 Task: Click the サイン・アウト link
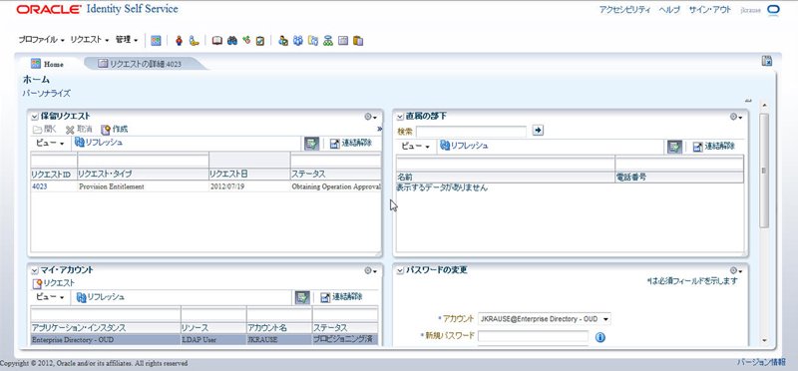(709, 10)
